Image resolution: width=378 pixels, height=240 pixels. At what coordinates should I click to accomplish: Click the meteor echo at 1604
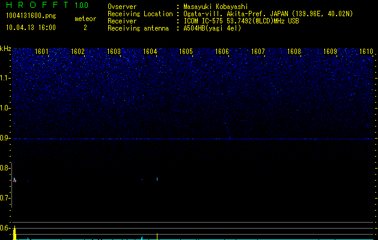[157, 179]
